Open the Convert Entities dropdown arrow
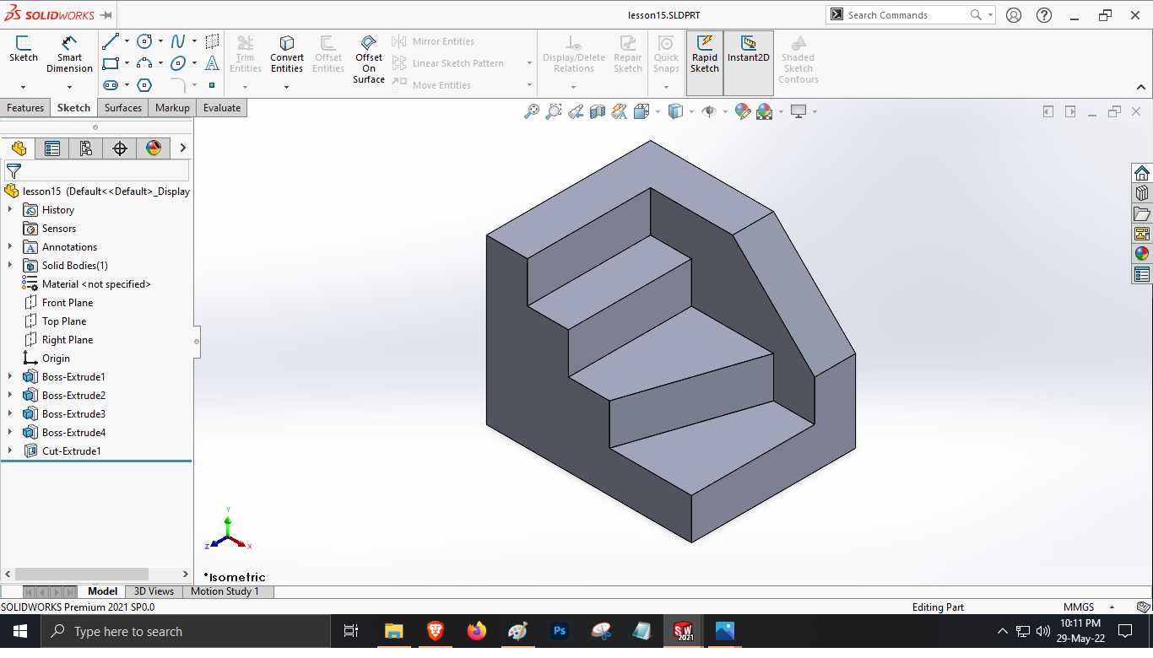 (x=287, y=86)
